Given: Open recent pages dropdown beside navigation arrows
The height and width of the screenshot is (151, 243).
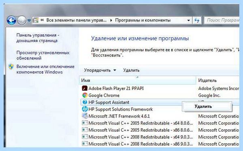Looking at the screenshot, I should (29, 20).
